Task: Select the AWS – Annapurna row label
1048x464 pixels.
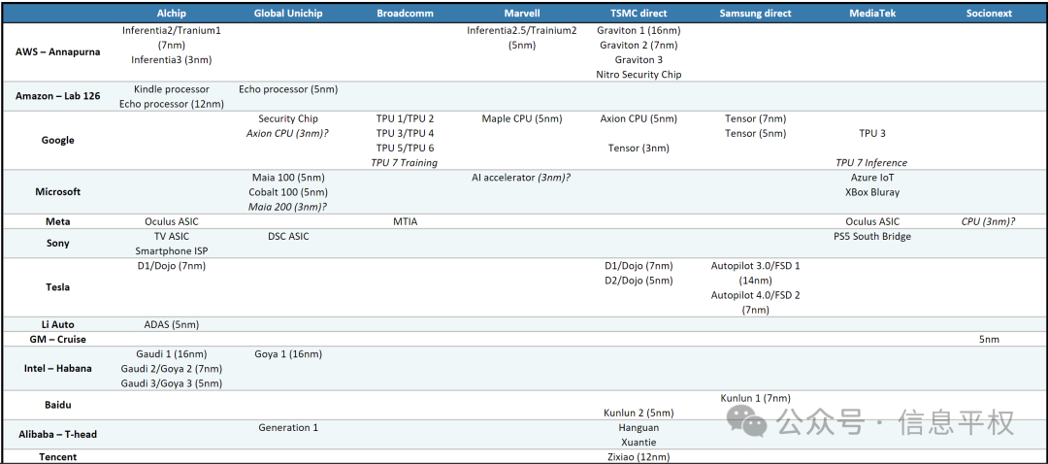Action: [x=58, y=52]
